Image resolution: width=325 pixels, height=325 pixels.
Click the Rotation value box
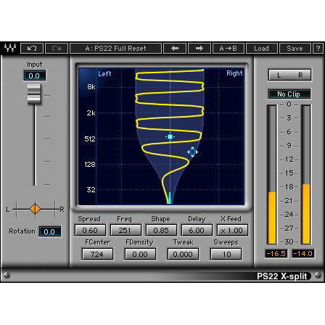50,231
